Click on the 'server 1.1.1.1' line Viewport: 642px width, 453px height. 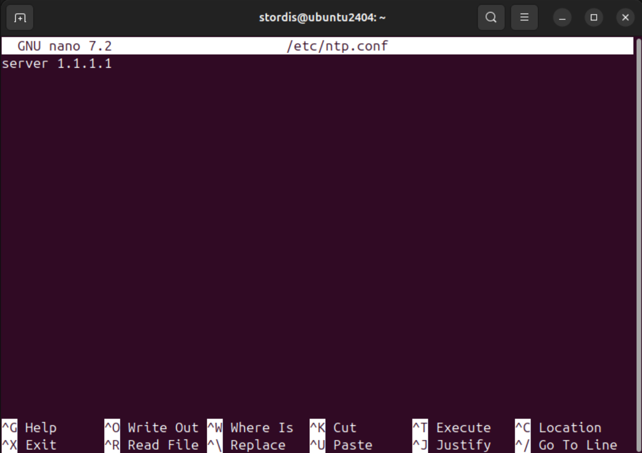point(57,64)
